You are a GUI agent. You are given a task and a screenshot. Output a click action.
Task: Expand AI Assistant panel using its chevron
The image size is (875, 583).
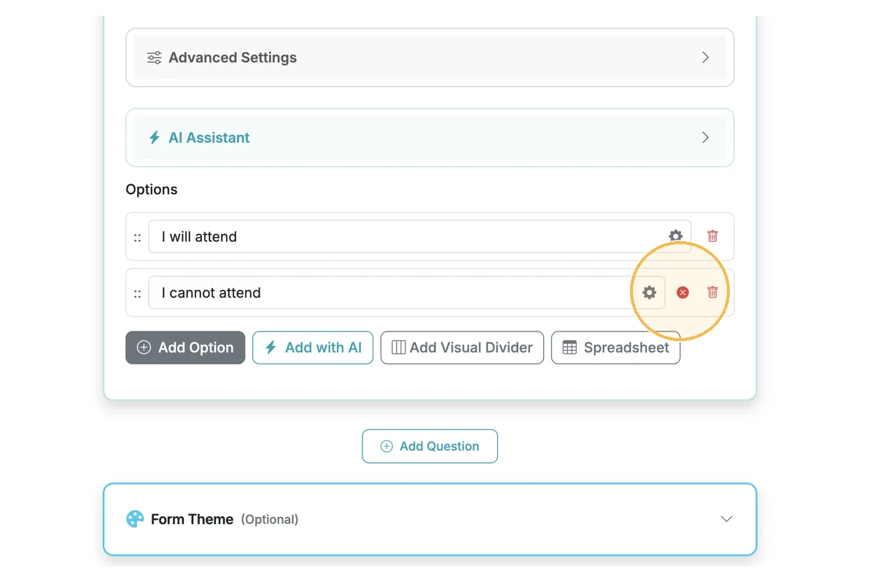(705, 138)
